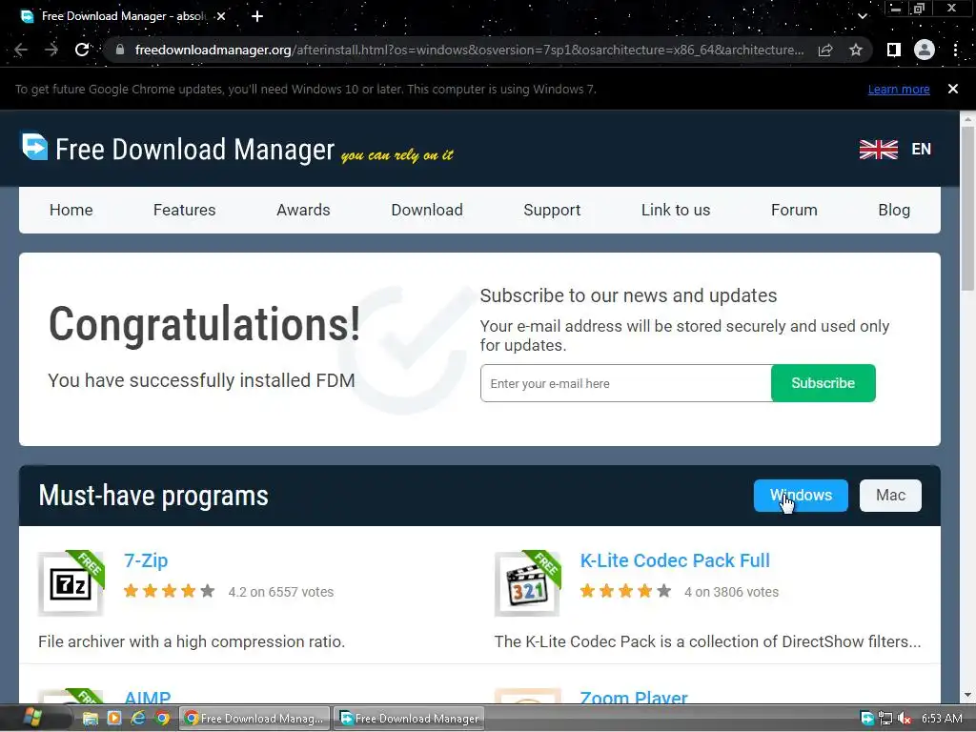The image size is (976, 732).
Task: Launch Windows Media Player from taskbar
Action: tap(114, 719)
